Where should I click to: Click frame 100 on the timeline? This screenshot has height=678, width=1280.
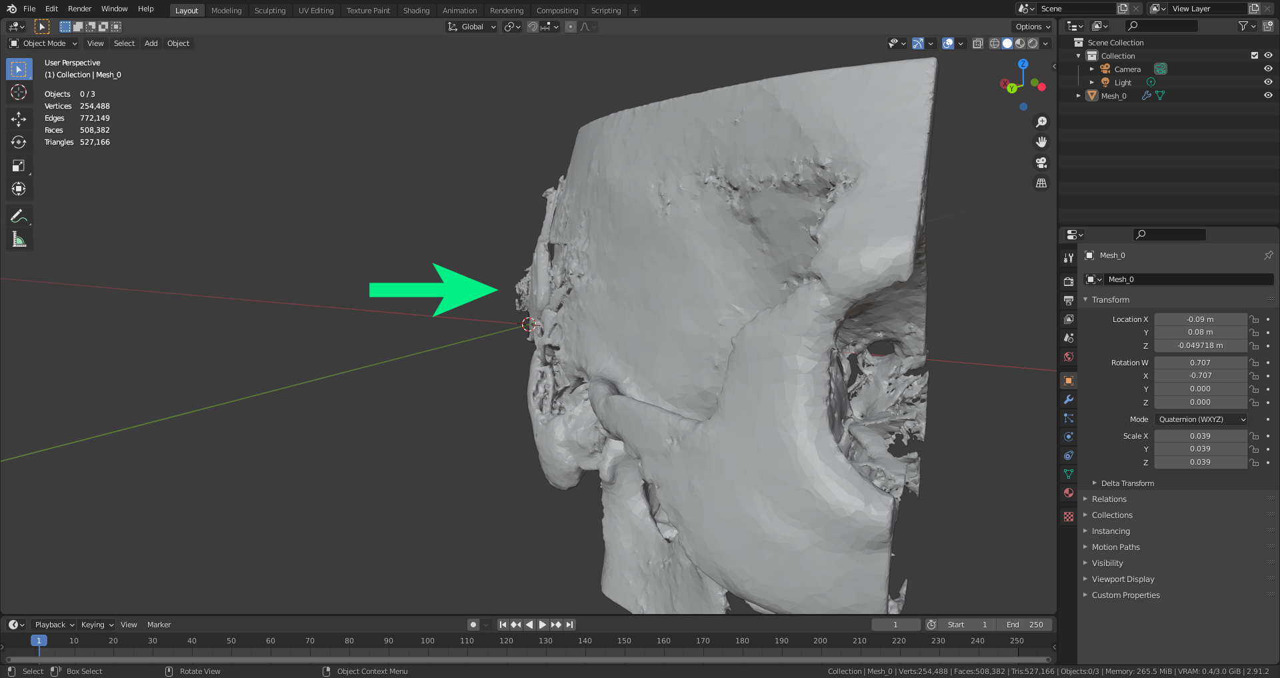tap(427, 641)
